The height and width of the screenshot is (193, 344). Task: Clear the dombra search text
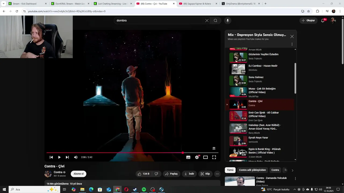coord(207,21)
